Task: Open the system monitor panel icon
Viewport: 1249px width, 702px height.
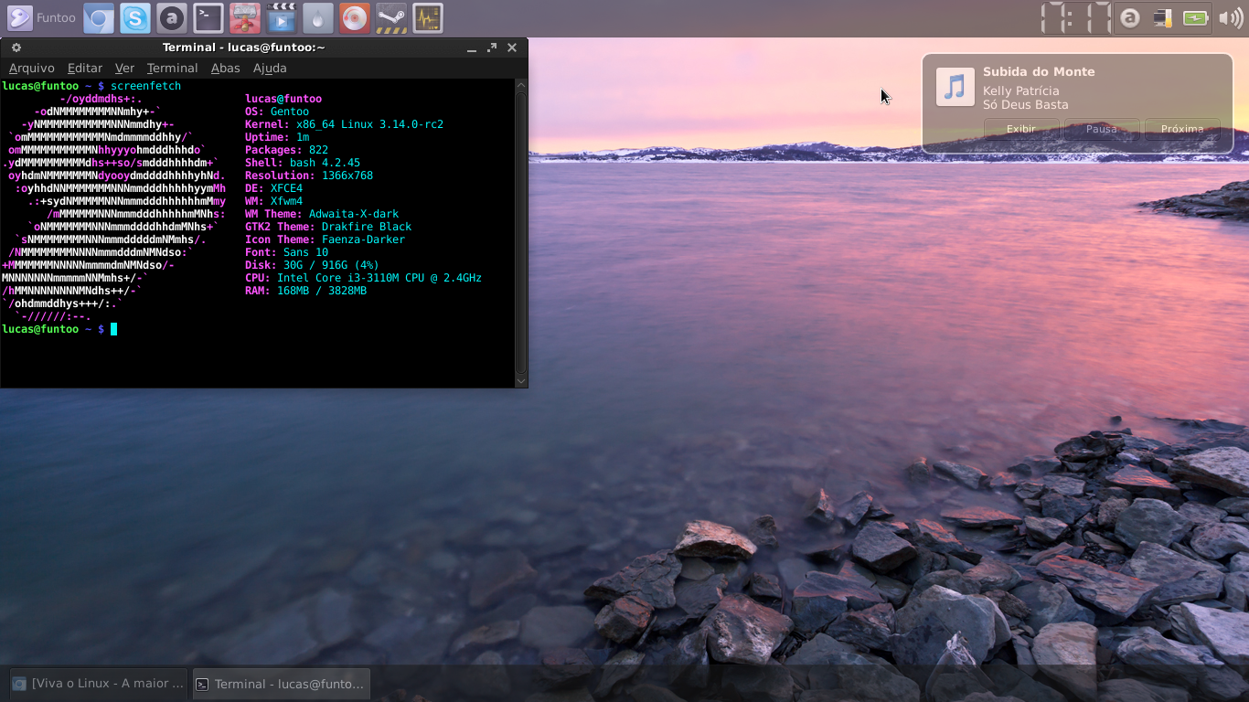Action: tap(428, 17)
